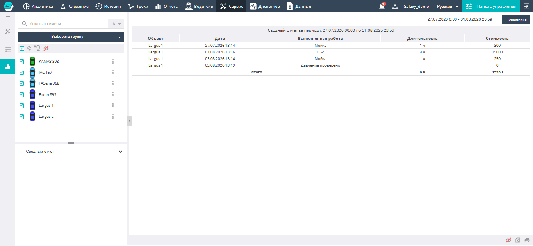Open Панель управления
The image size is (533, 246).
491,6
